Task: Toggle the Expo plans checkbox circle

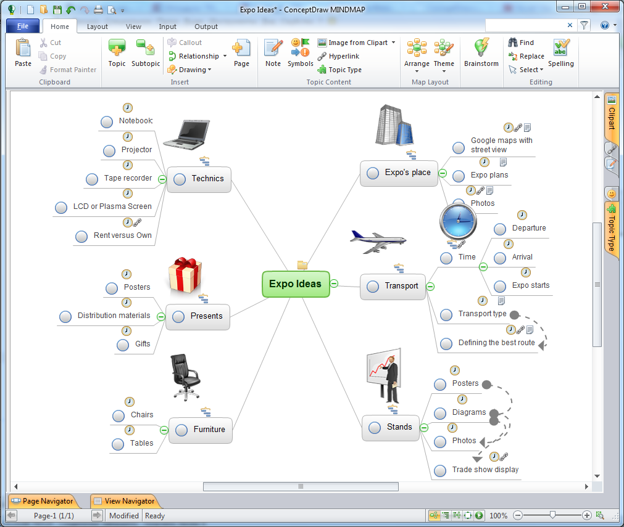Action: click(459, 176)
